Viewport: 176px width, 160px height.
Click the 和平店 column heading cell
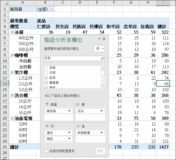click(x=114, y=27)
